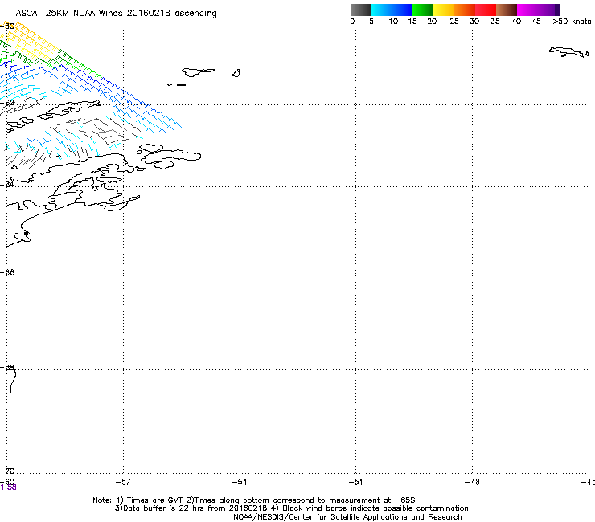The height and width of the screenshot is (522, 595).
Task: Click the '-57' longitude label
Action: tap(123, 482)
